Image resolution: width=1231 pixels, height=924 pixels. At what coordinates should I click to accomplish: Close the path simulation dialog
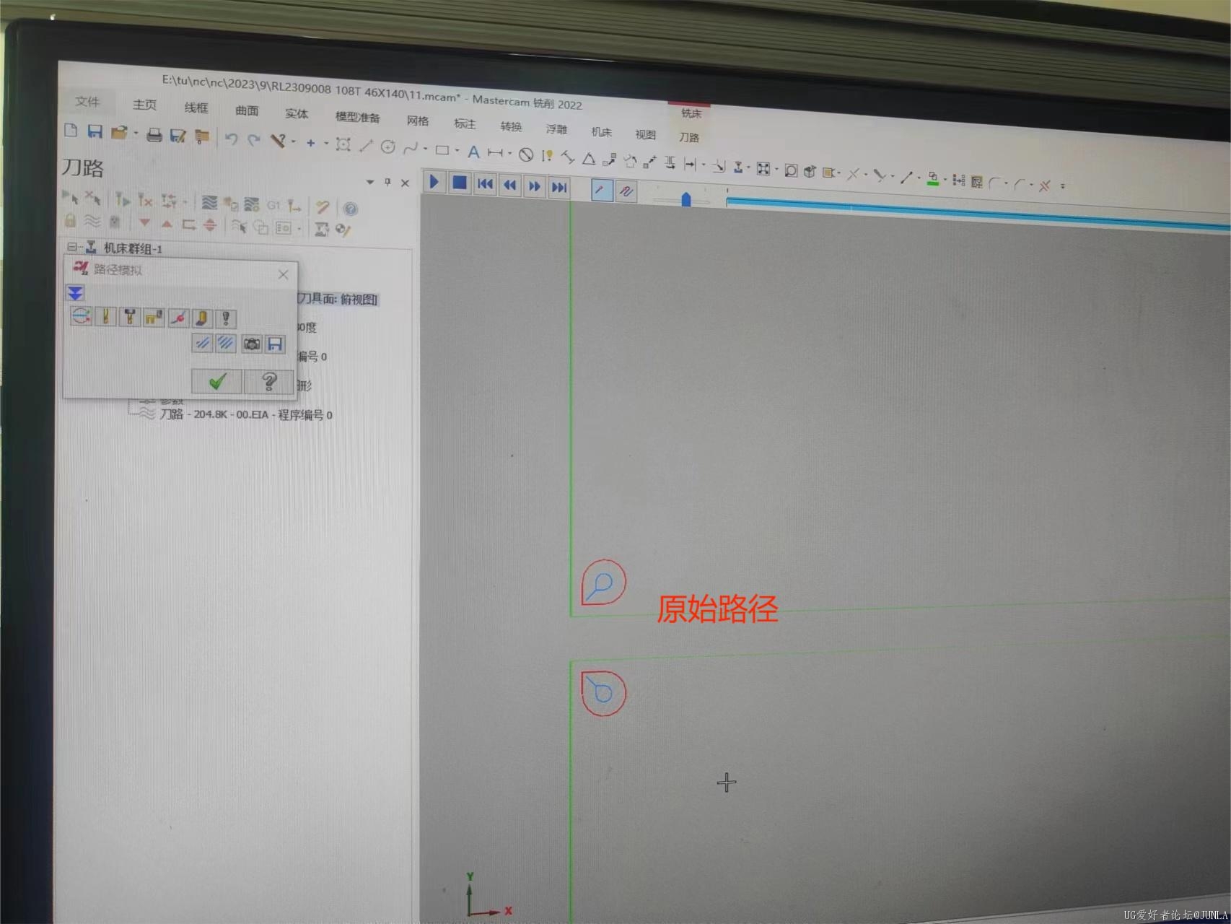click(x=283, y=274)
